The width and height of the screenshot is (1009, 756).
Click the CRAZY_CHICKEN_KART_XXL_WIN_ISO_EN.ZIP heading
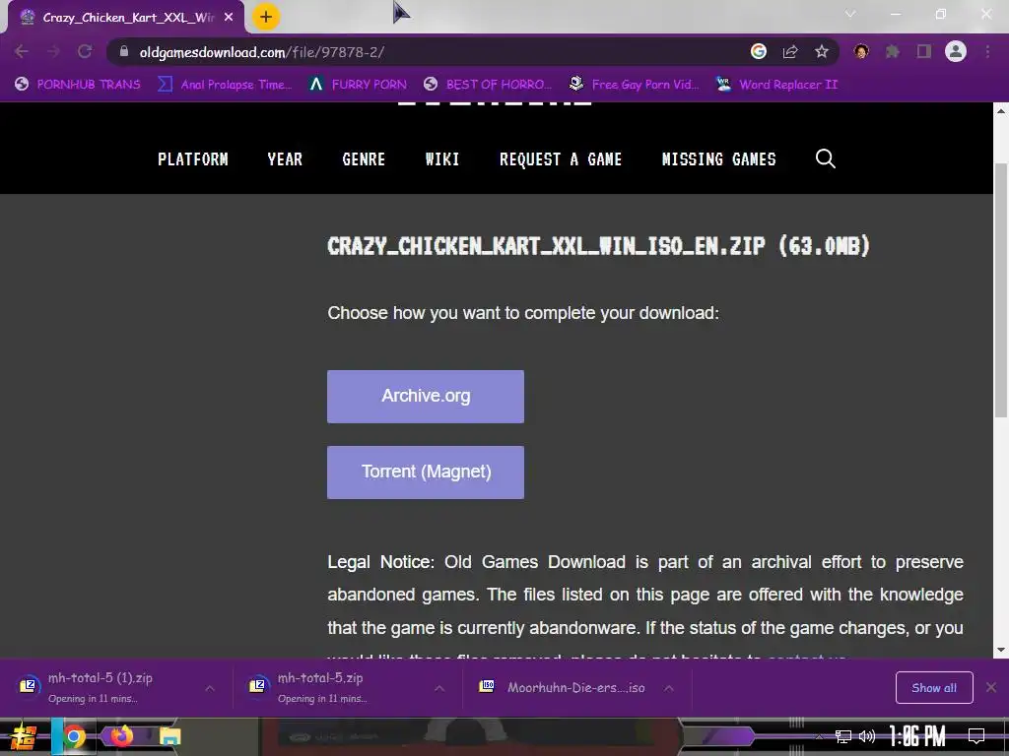click(598, 245)
